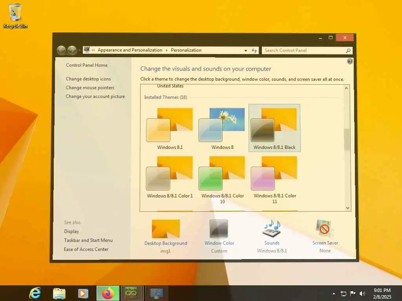Click the network tray icon
Image resolution: width=402 pixels, height=301 pixels.
(343, 294)
